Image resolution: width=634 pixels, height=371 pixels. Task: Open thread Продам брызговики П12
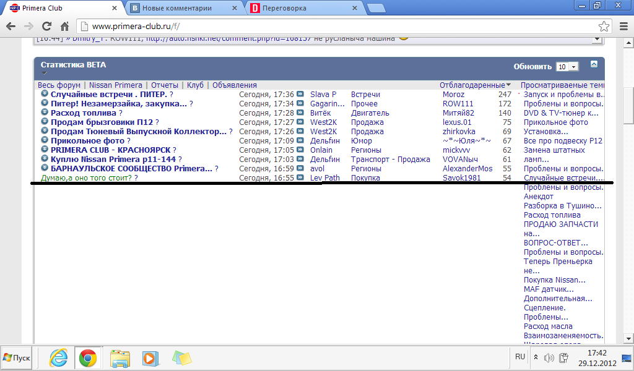pyautogui.click(x=102, y=122)
